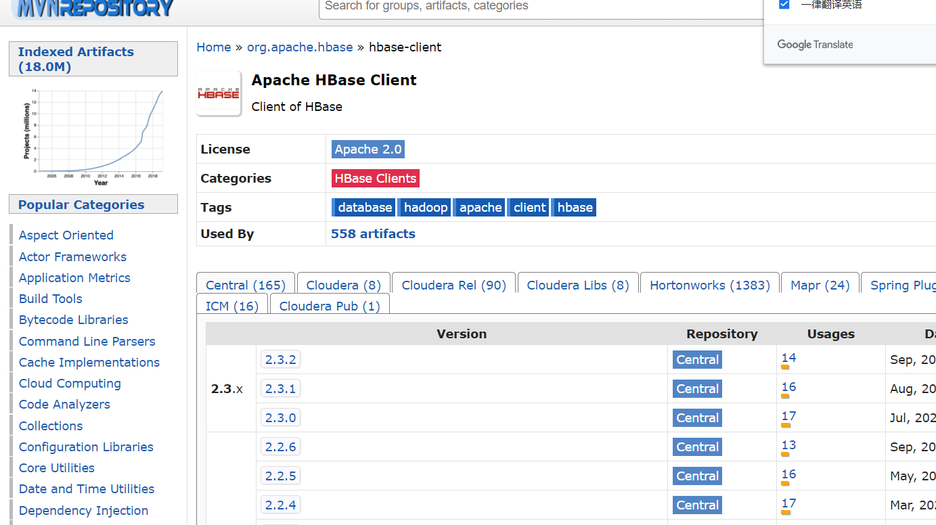Open the Actor Frameworks category
The height and width of the screenshot is (525, 936).
point(72,256)
